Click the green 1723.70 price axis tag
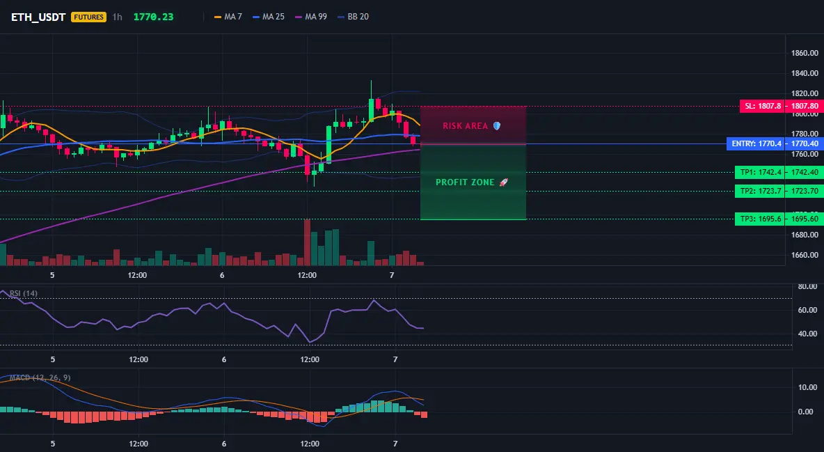 (804, 191)
